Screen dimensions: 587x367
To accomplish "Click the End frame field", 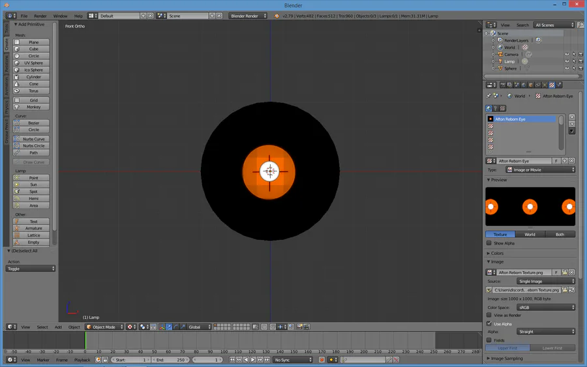I will point(171,360).
